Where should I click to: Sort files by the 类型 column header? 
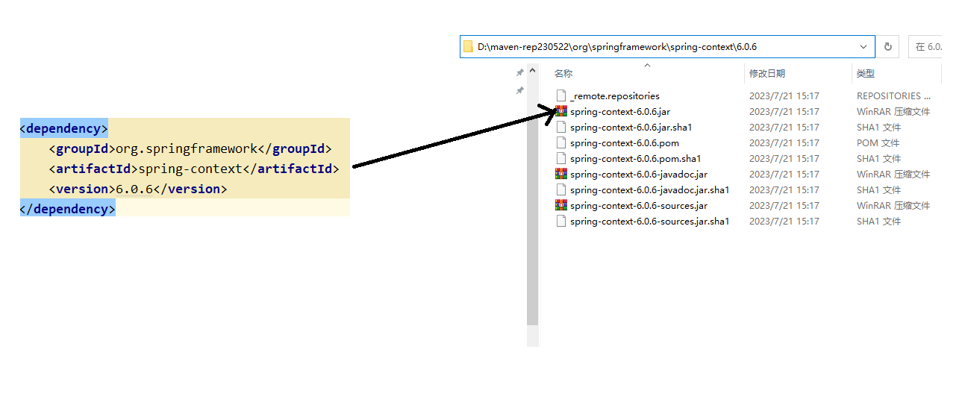click(866, 74)
